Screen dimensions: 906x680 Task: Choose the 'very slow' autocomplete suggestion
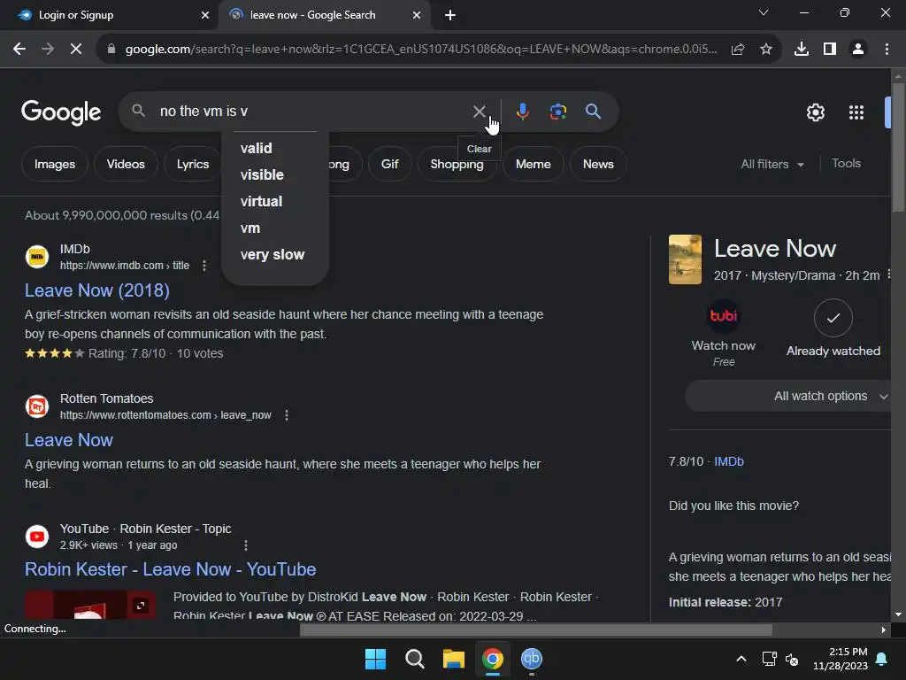[273, 254]
